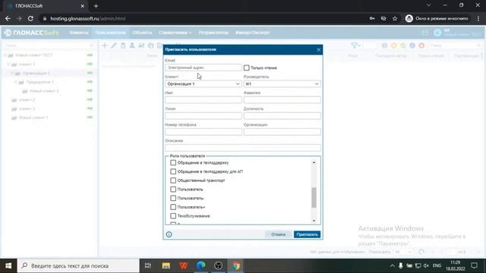Reload the current page
This screenshot has width=486, height=273.
click(30, 18)
